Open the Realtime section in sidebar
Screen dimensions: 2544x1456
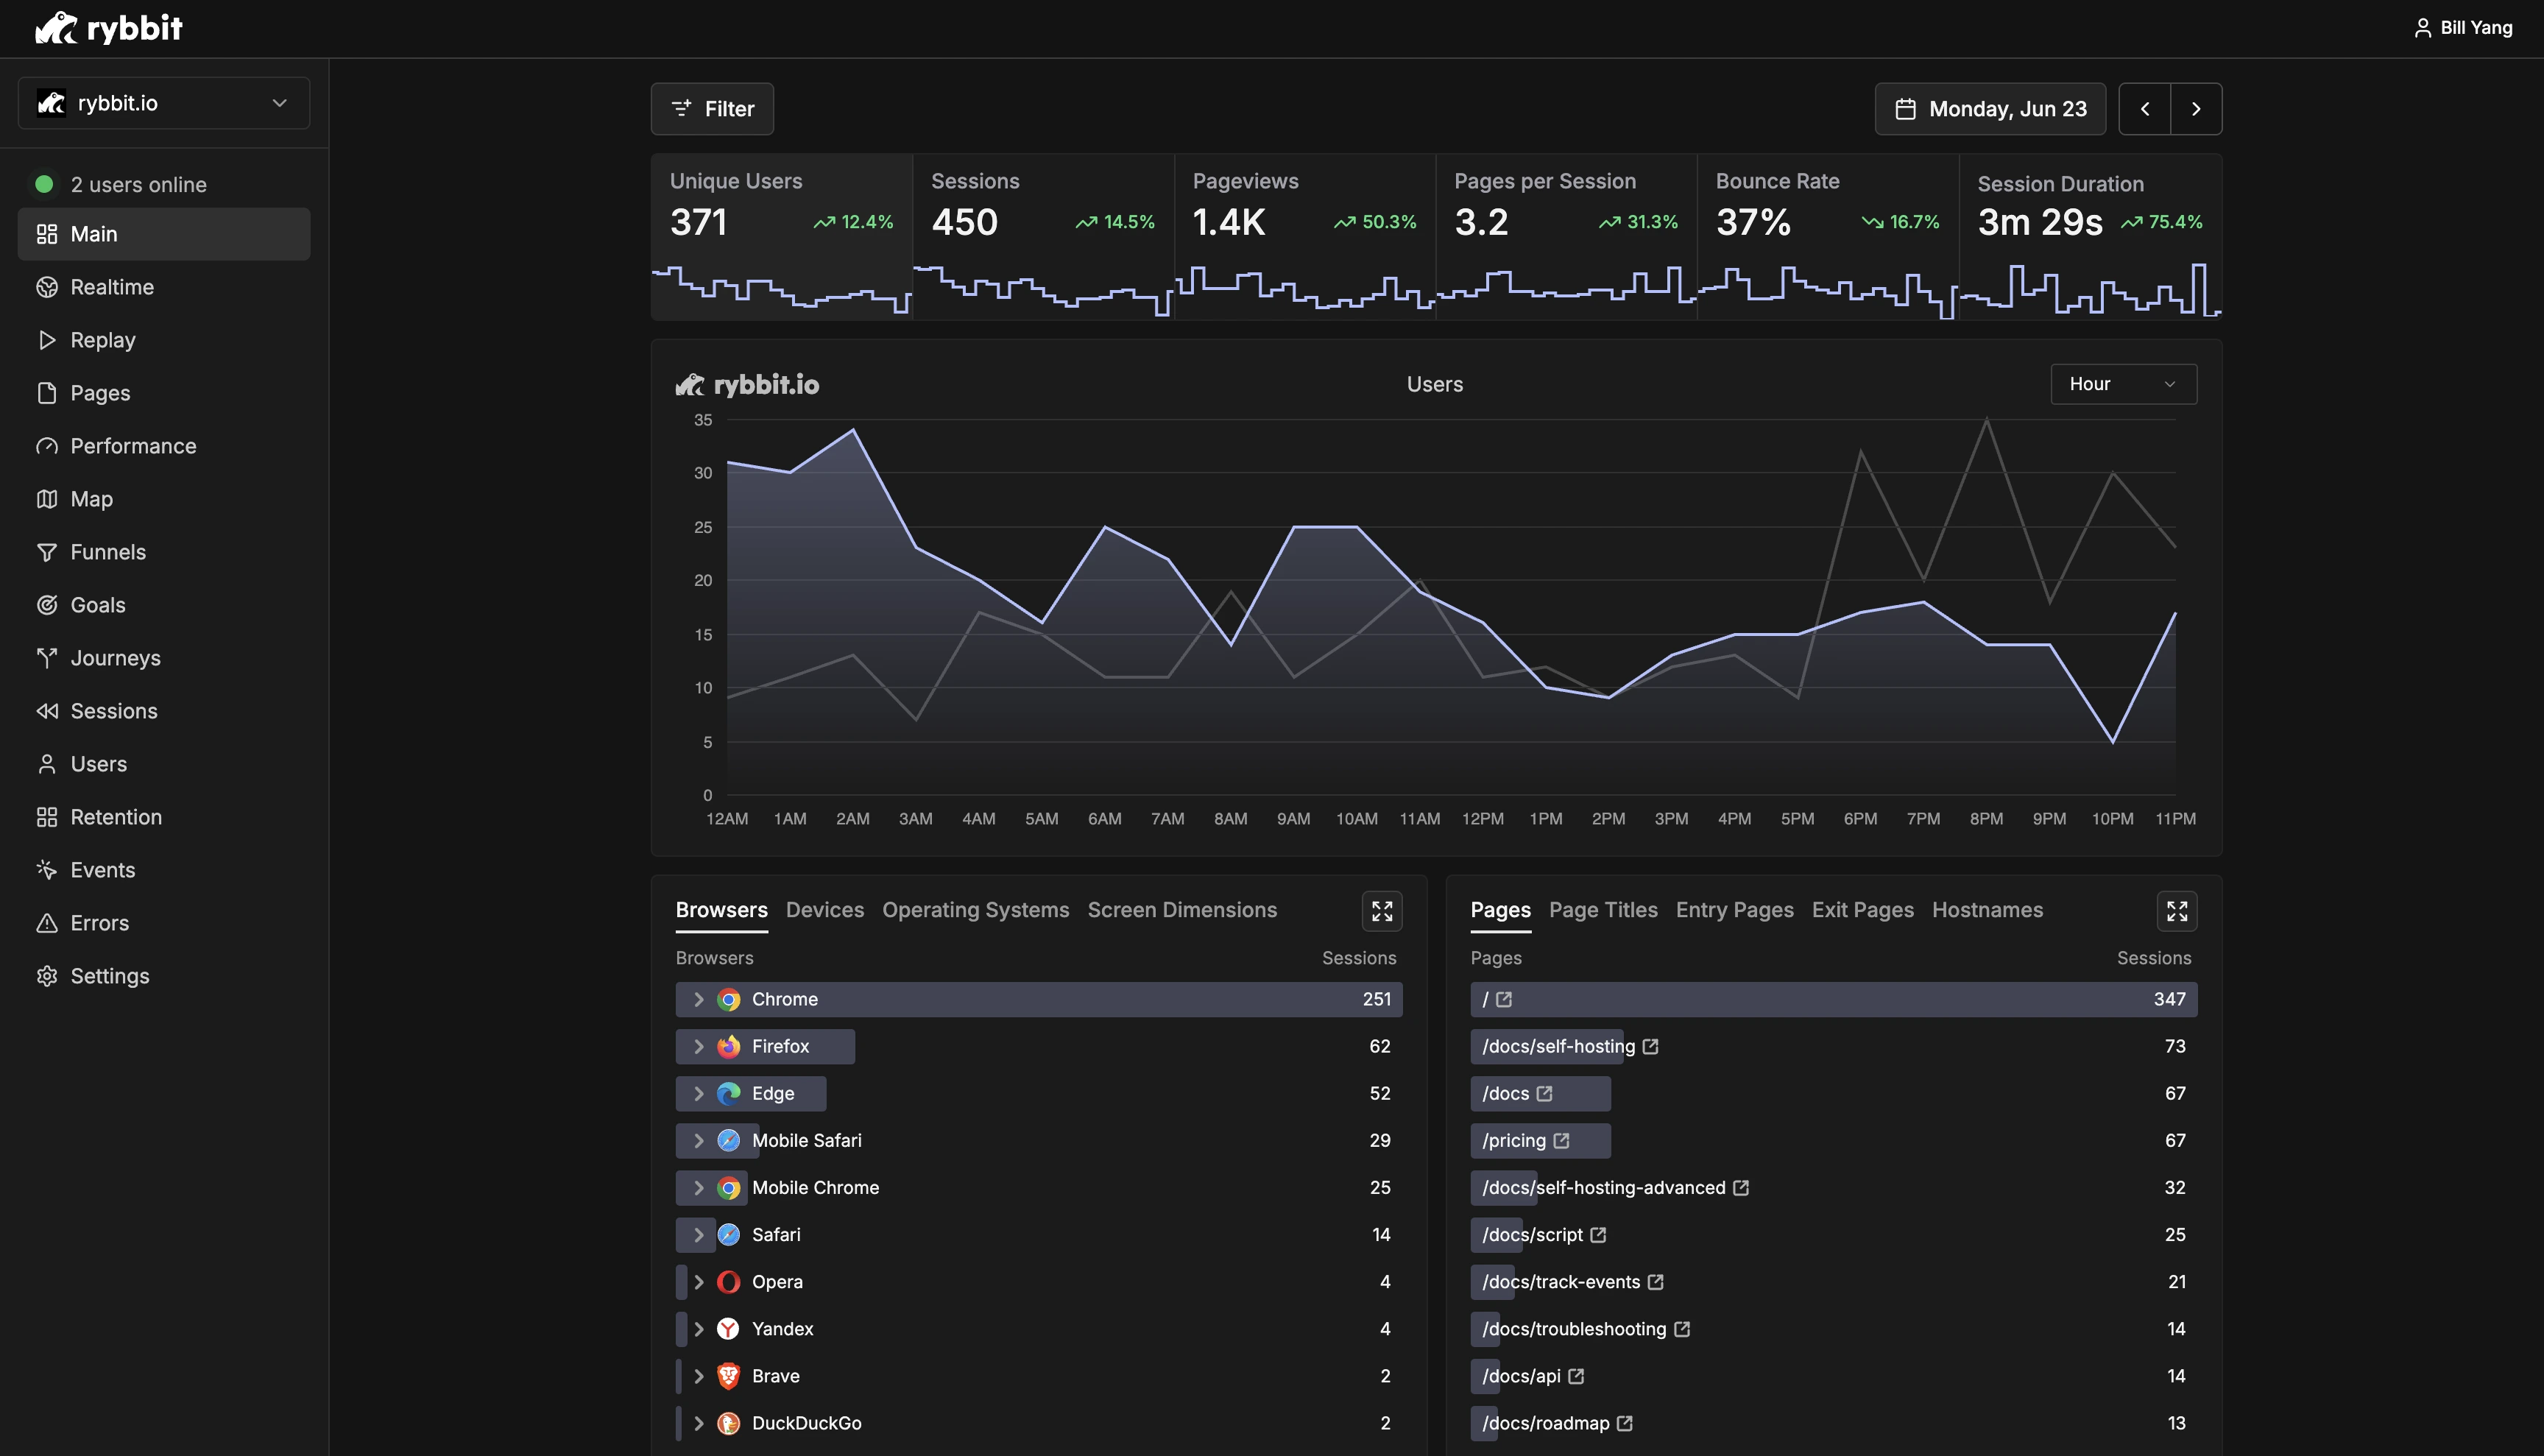pos(112,287)
